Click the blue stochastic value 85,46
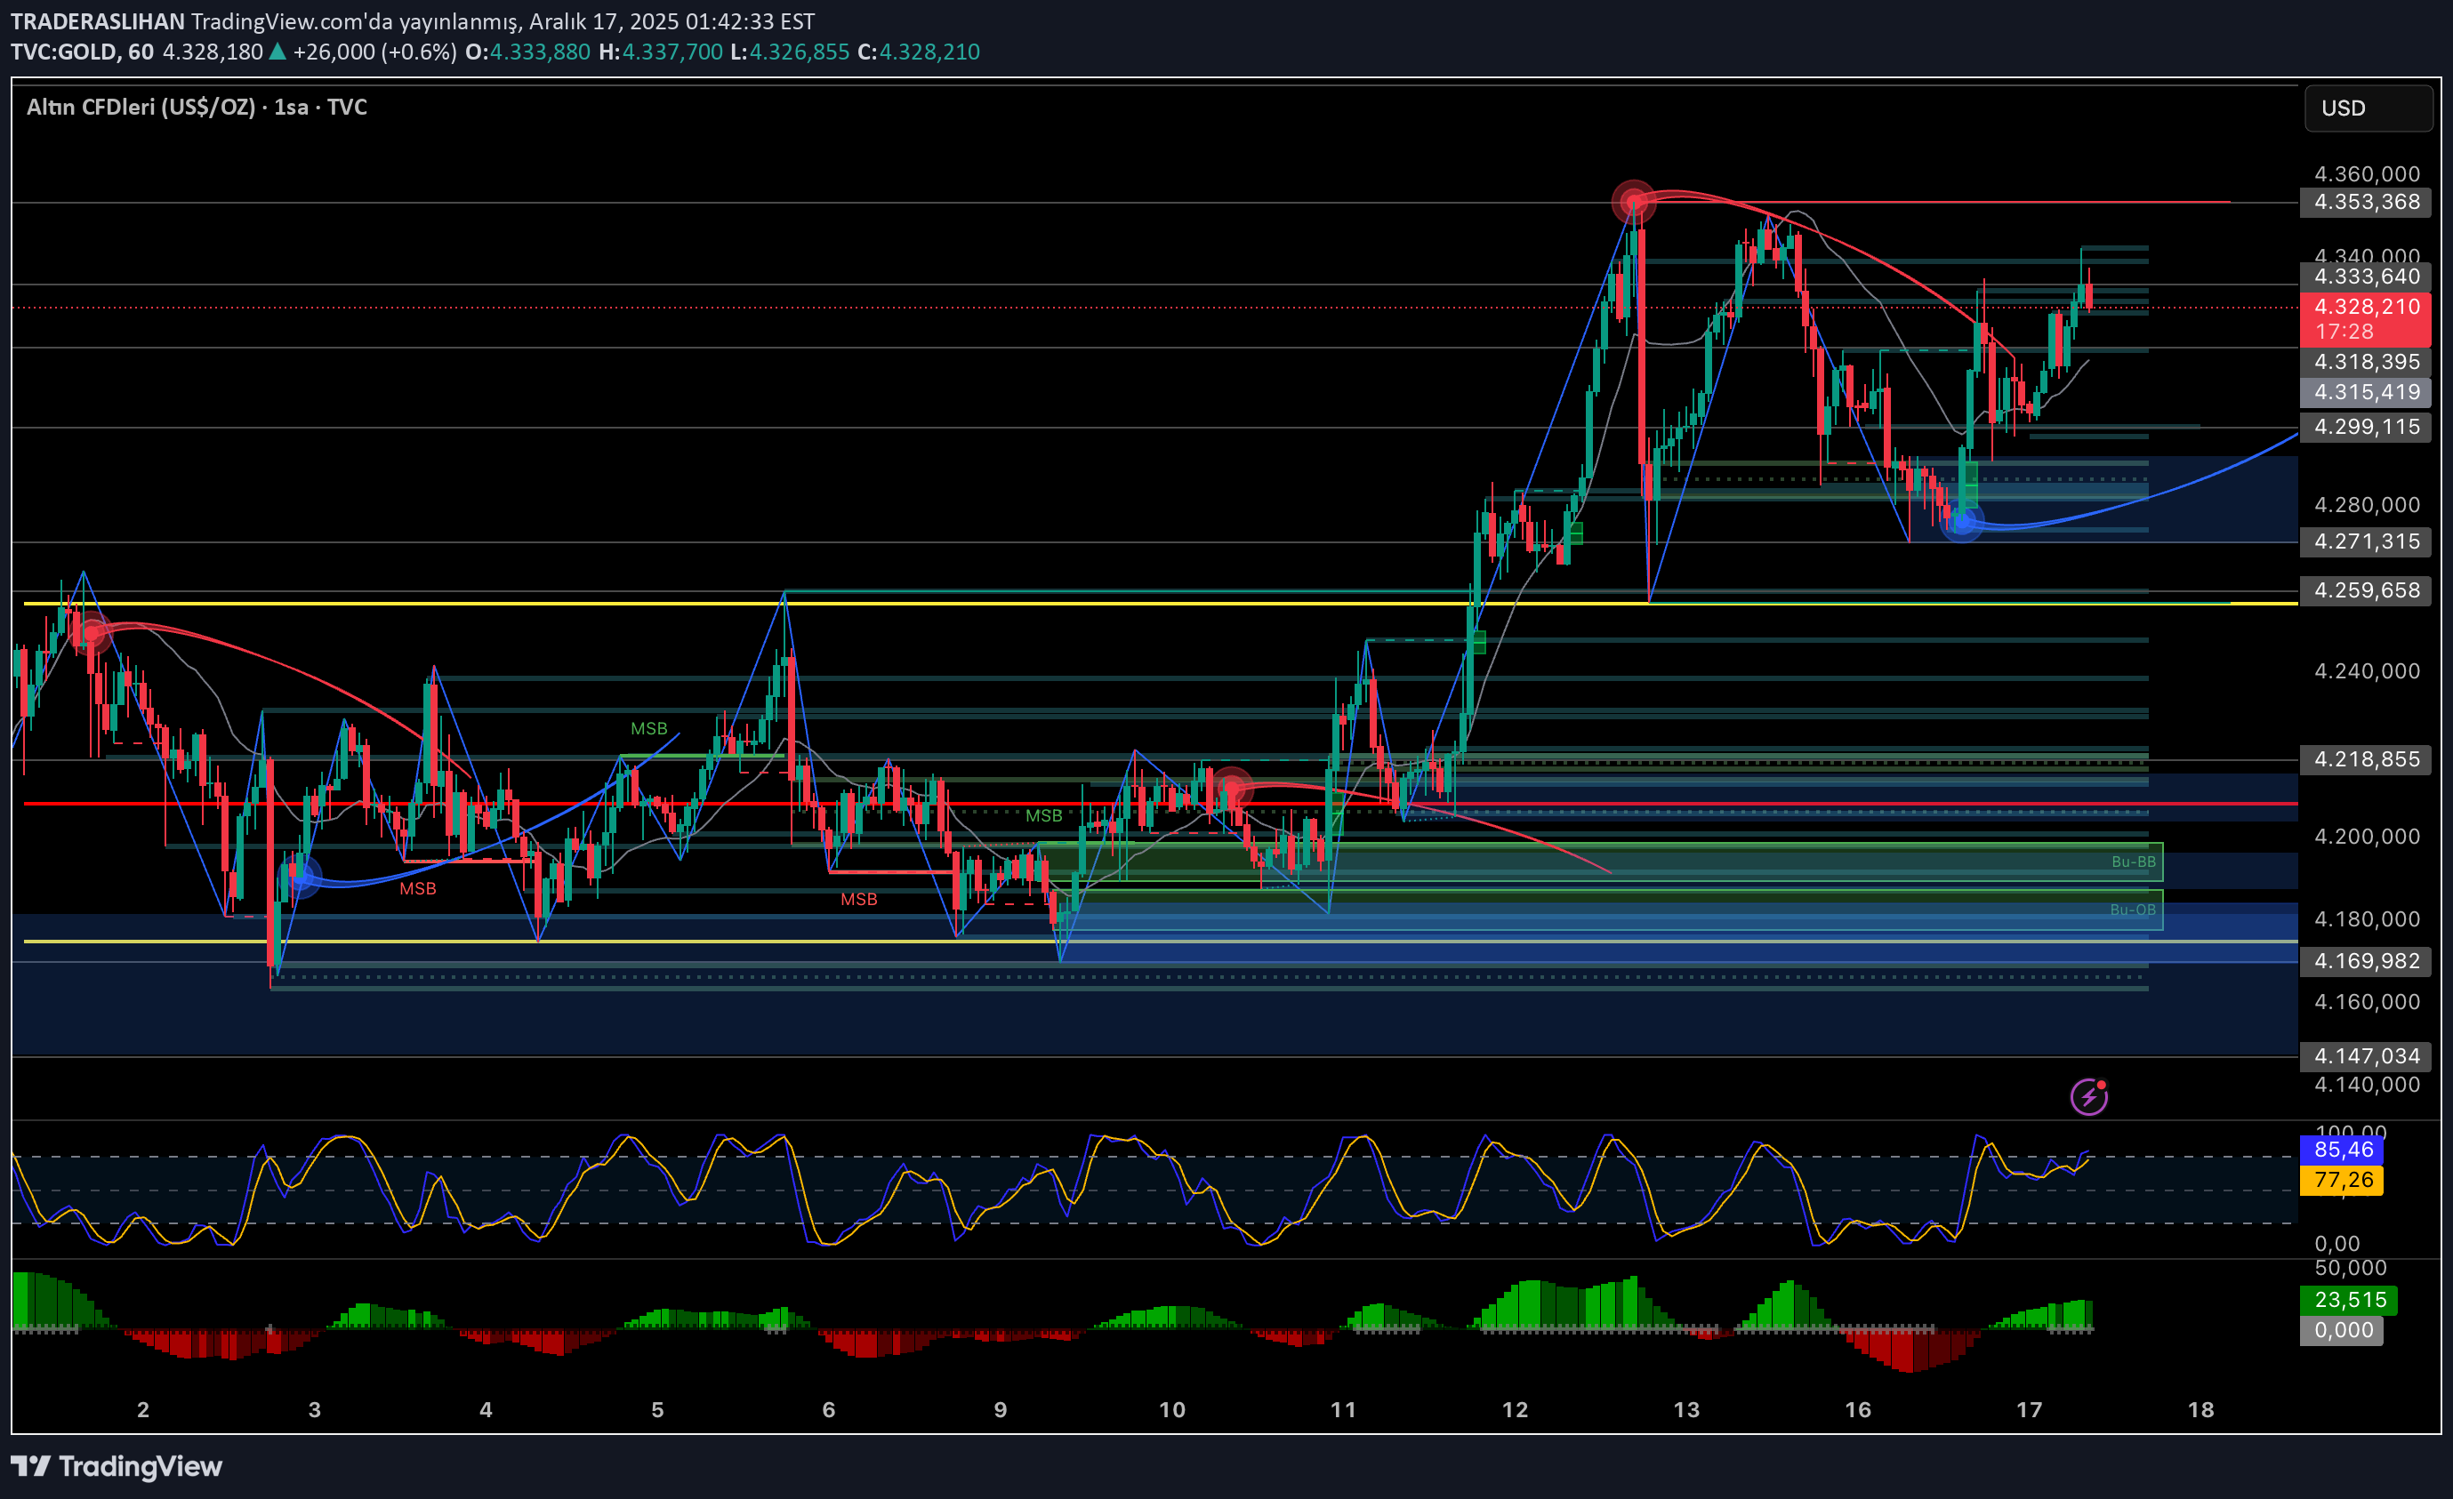Image resolution: width=2453 pixels, height=1499 pixels. click(x=2343, y=1150)
